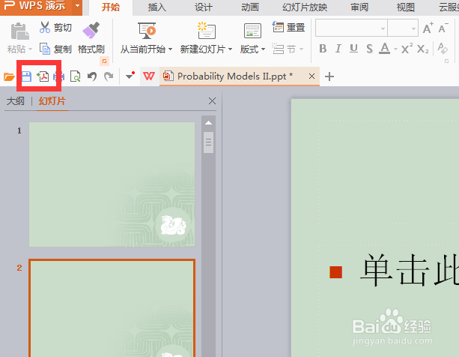The image size is (459, 357).
Task: Start slideshow from current slide icon
Action: (147, 31)
